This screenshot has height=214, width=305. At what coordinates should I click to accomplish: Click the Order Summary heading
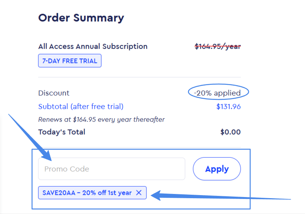(81, 18)
